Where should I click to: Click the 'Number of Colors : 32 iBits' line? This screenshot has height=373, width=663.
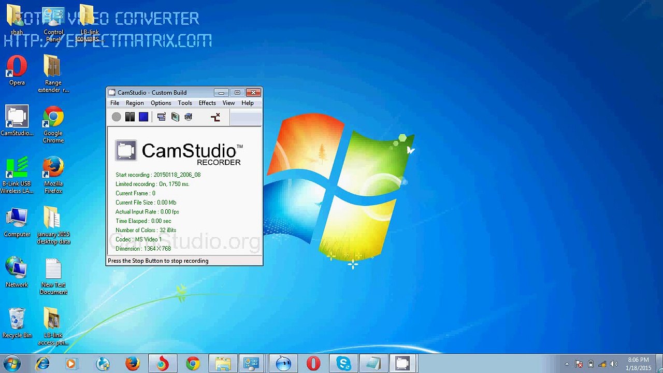point(146,230)
